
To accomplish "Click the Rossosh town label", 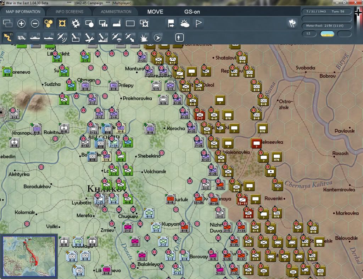I will tap(340, 154).
